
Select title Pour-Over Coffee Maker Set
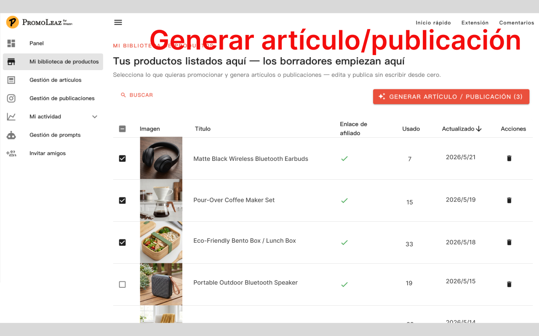click(x=234, y=200)
